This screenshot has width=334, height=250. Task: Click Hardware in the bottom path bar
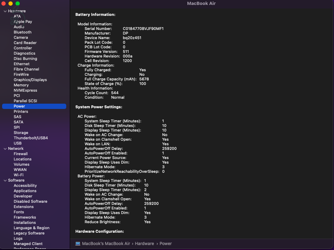[x=144, y=244]
